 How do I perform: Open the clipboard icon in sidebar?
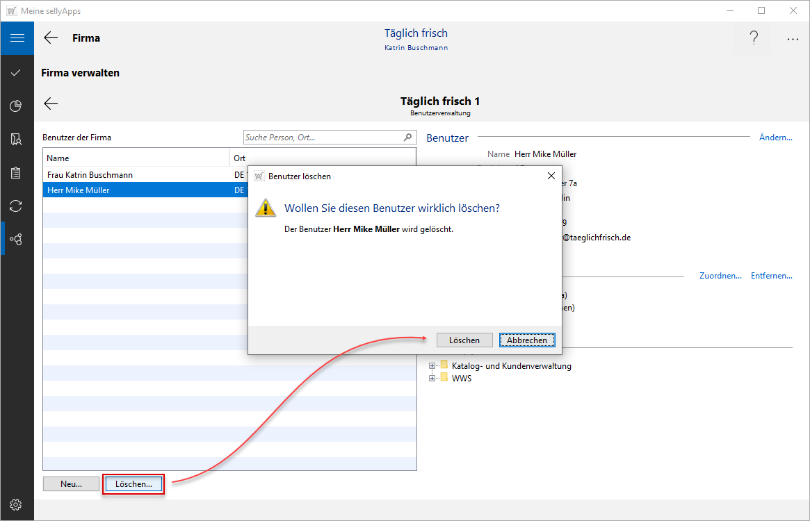pyautogui.click(x=17, y=173)
